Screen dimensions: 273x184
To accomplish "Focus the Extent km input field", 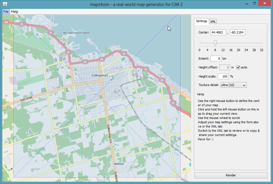I will click(216, 58).
